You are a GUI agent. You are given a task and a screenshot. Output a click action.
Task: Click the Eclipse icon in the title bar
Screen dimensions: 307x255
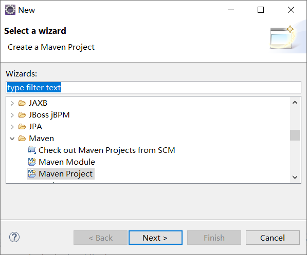tap(10, 10)
